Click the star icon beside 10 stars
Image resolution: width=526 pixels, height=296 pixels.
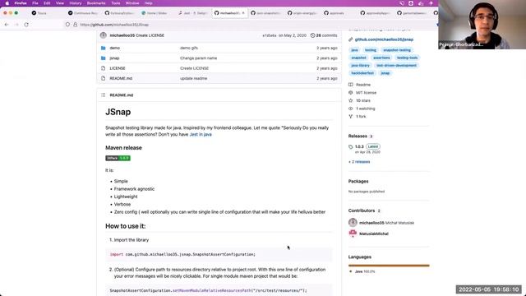pyautogui.click(x=351, y=100)
